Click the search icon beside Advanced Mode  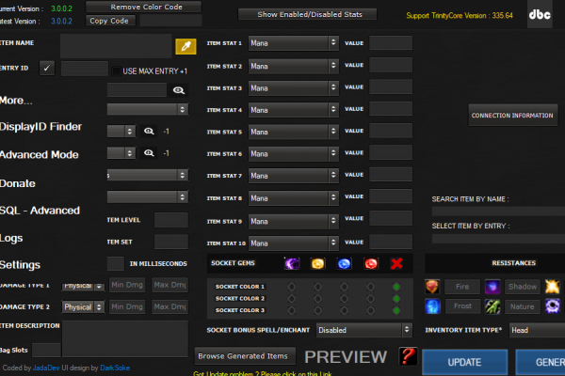tap(149, 153)
